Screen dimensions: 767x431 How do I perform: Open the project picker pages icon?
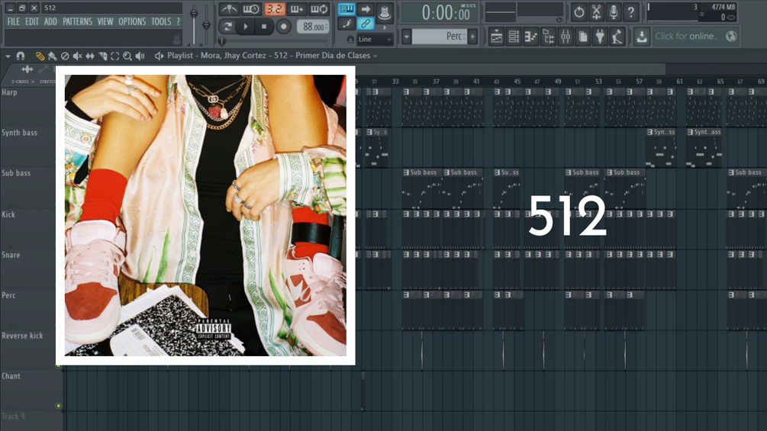582,37
